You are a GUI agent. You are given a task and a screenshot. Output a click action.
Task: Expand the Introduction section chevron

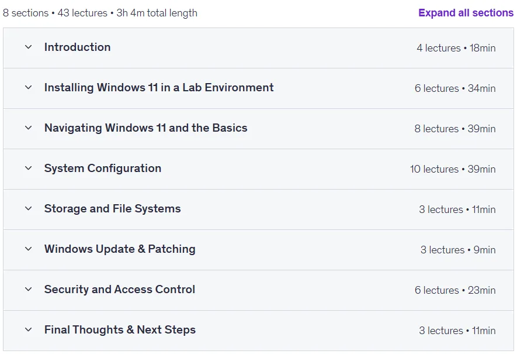click(29, 47)
